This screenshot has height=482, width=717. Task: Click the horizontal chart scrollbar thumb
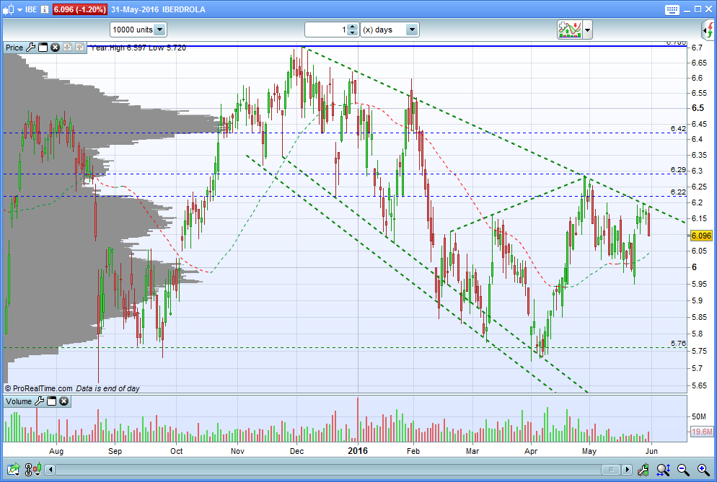pyautogui.click(x=611, y=469)
